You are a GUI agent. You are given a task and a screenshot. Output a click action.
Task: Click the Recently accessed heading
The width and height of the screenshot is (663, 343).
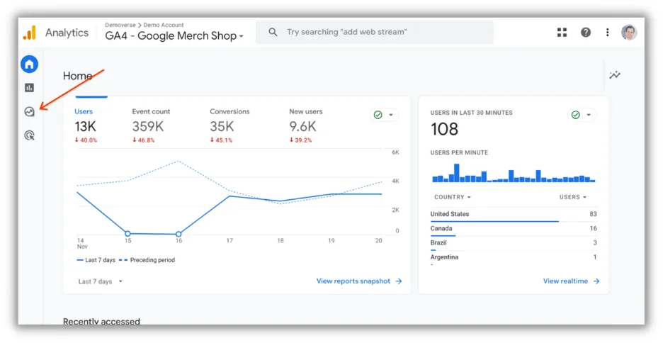[101, 322]
